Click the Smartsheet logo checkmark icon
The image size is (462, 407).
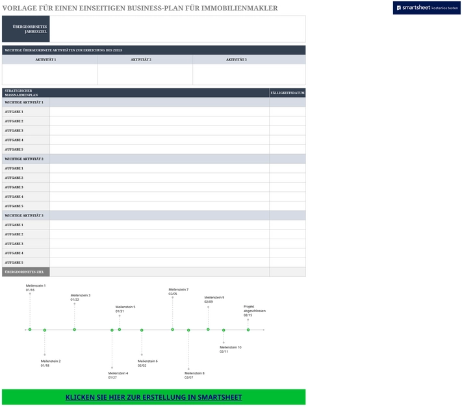click(399, 8)
